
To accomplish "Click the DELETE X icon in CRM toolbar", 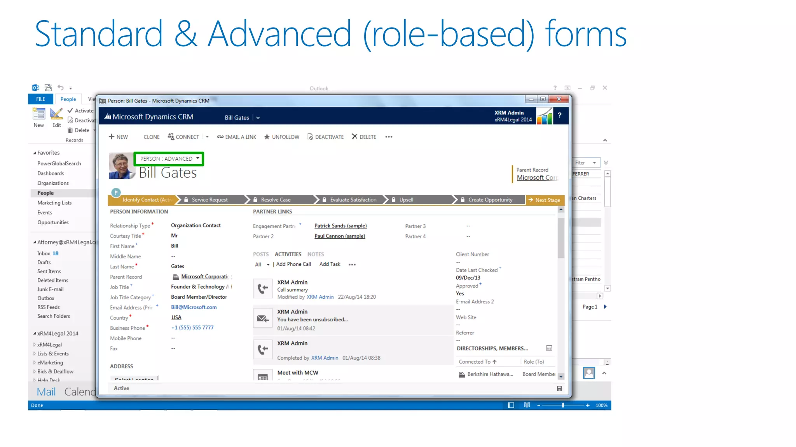I will (354, 137).
